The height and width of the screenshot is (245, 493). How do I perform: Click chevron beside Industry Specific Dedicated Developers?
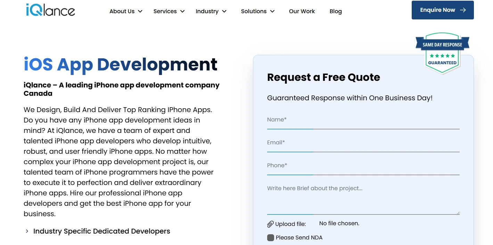tap(27, 231)
